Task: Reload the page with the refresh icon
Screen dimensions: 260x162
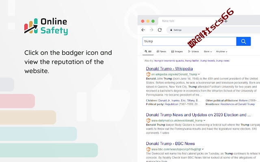Action: (x=160, y=30)
